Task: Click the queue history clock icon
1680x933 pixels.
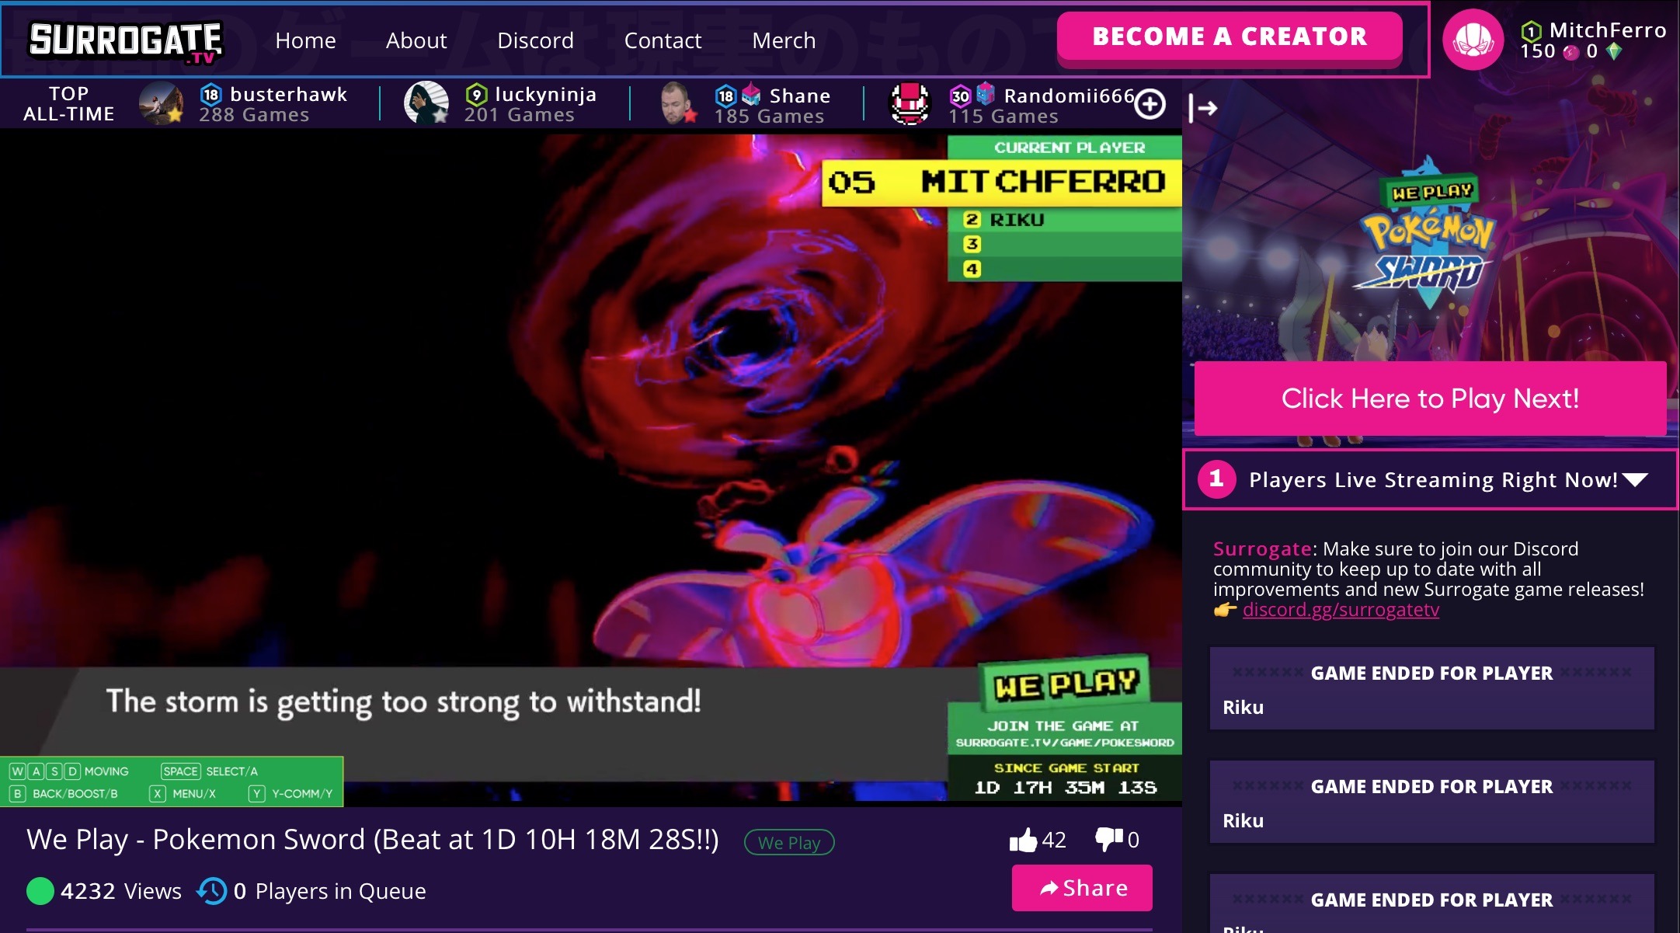Action: [211, 891]
